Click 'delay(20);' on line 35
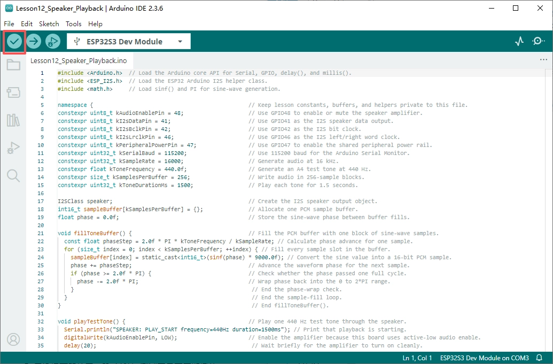Screen dimensions: 553x364 80,346
